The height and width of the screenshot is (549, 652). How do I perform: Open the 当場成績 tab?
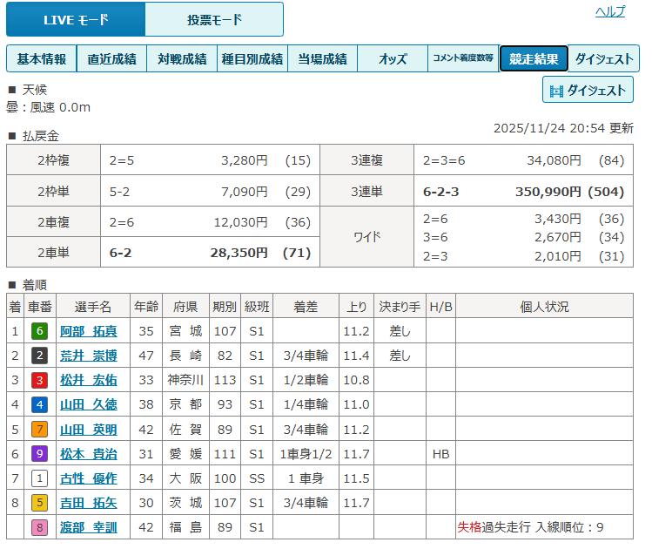[x=322, y=59]
